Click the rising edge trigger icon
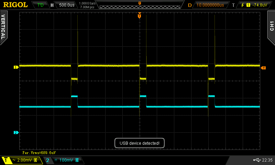275x165 pixels. (243, 5)
